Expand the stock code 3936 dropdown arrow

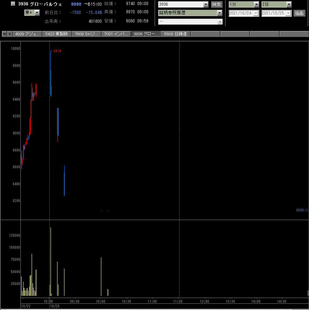pos(206,4)
